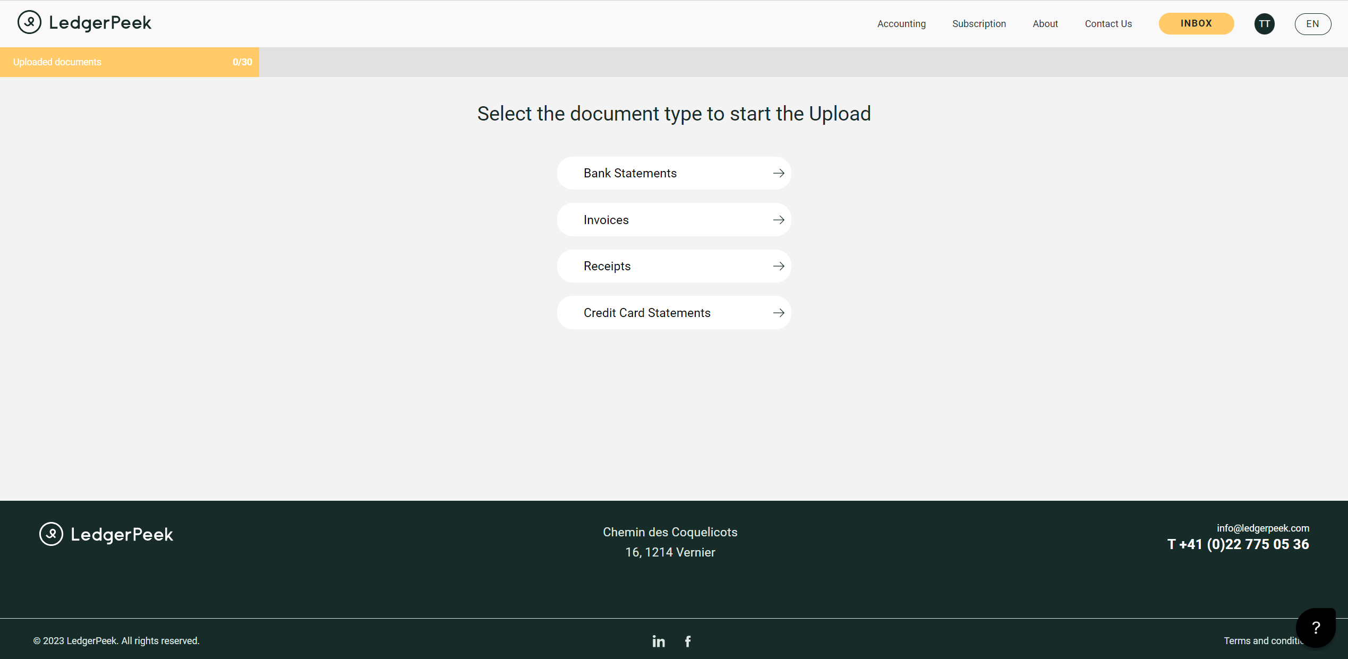Viewport: 1348px width, 659px height.
Task: Open the help question mark bubble
Action: (1316, 628)
